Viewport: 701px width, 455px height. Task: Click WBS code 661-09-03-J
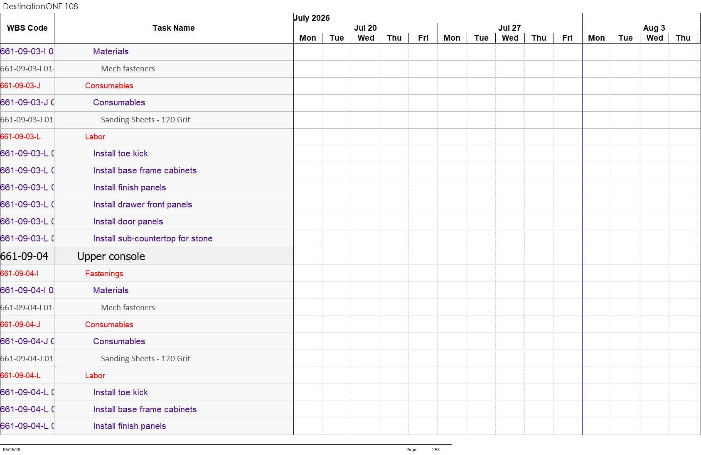(x=20, y=85)
